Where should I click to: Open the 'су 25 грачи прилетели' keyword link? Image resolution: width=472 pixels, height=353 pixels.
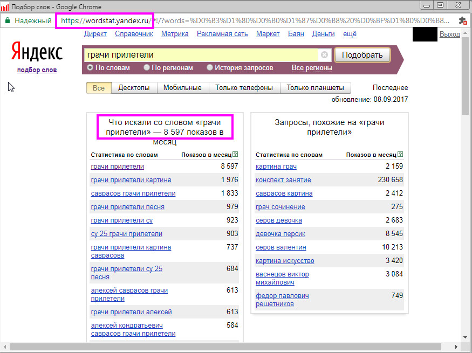[x=126, y=234]
